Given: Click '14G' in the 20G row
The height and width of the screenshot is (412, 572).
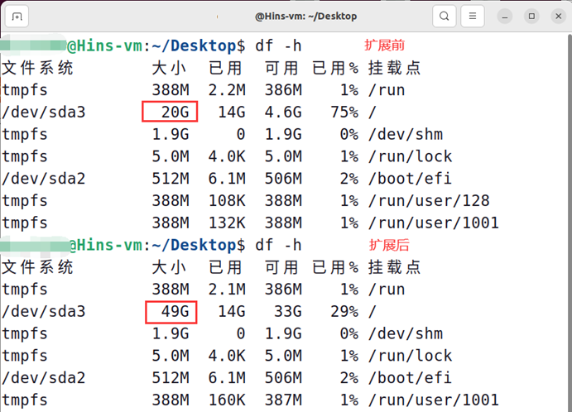Looking at the screenshot, I should click(x=232, y=112).
